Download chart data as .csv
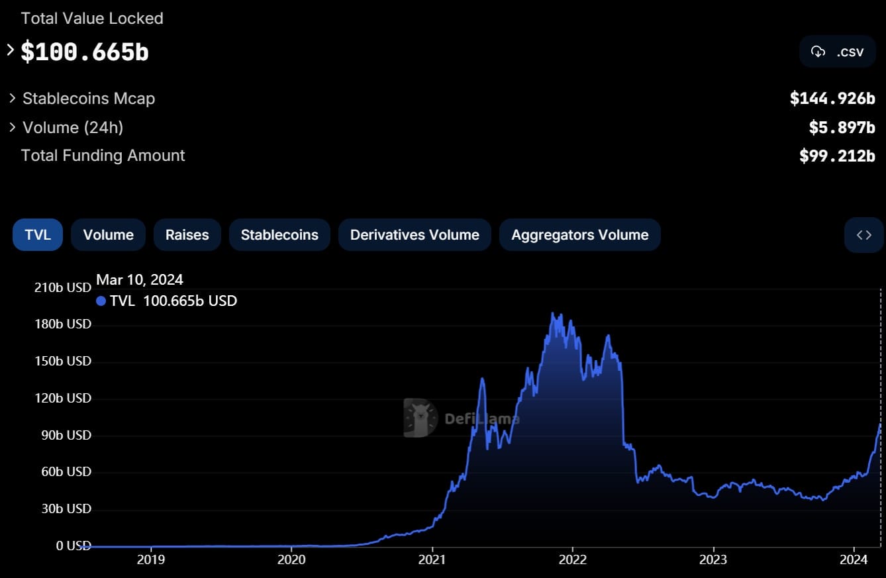The height and width of the screenshot is (578, 886). [x=837, y=51]
